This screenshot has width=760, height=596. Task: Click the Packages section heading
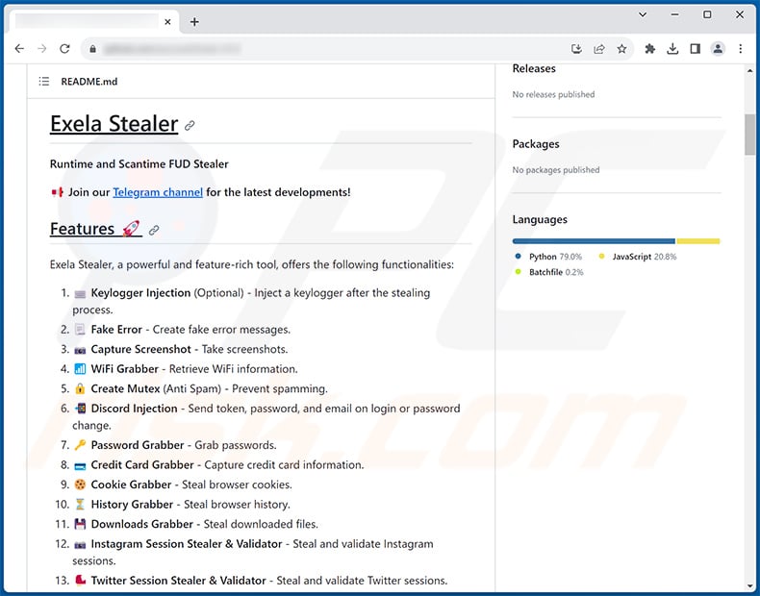coord(536,144)
